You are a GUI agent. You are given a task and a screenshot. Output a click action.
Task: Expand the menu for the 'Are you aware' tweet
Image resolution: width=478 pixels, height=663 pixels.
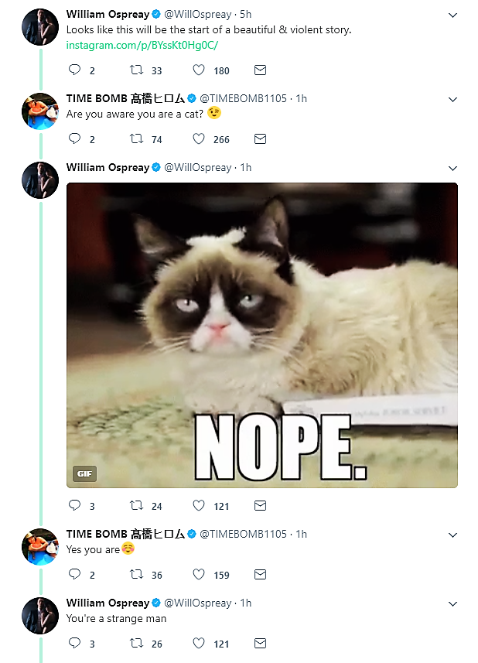453,99
